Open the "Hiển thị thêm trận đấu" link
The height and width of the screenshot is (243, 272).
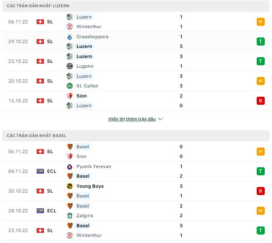[x=132, y=119]
